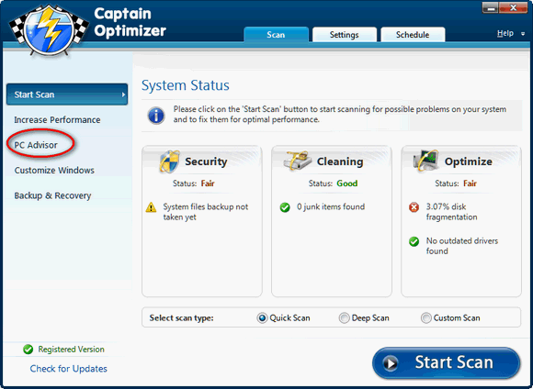Click the 'System Status' heading
Image resolution: width=533 pixels, height=389 pixels.
click(186, 85)
